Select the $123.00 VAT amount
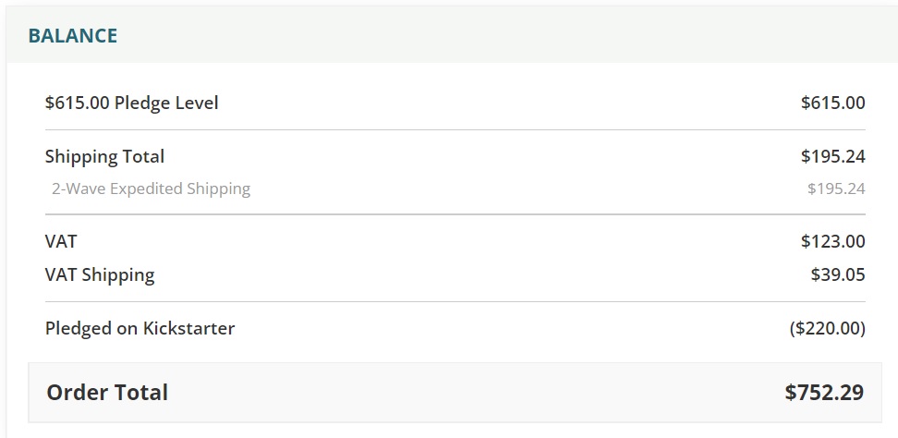This screenshot has width=898, height=438. [x=832, y=241]
